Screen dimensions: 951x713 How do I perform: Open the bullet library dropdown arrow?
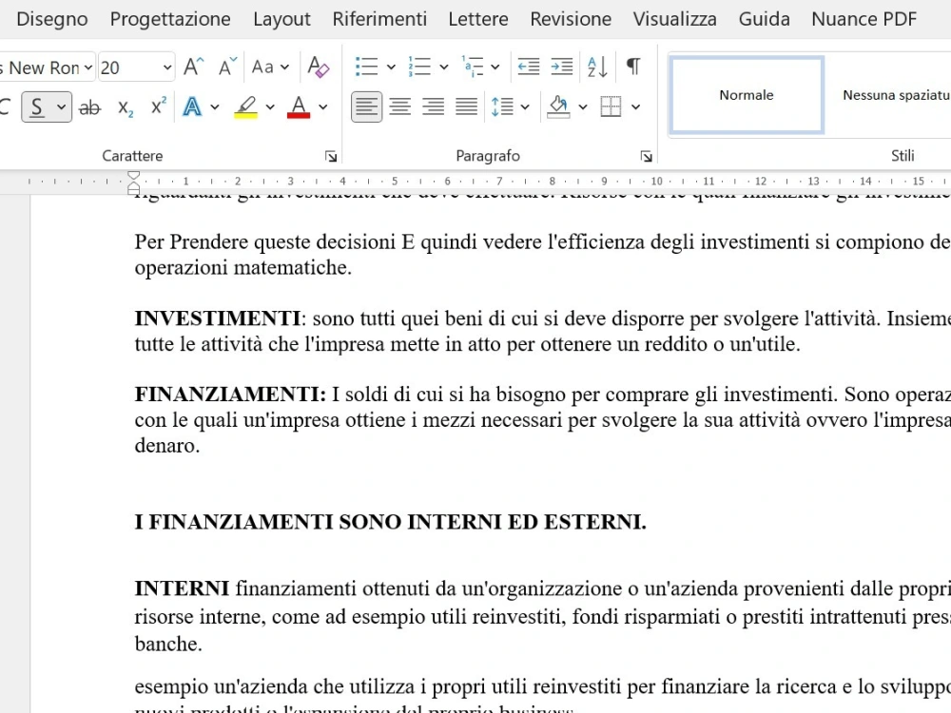click(391, 67)
